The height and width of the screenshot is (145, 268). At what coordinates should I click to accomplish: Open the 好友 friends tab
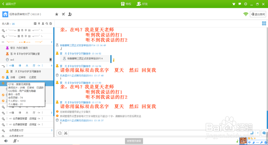pos(142,4)
